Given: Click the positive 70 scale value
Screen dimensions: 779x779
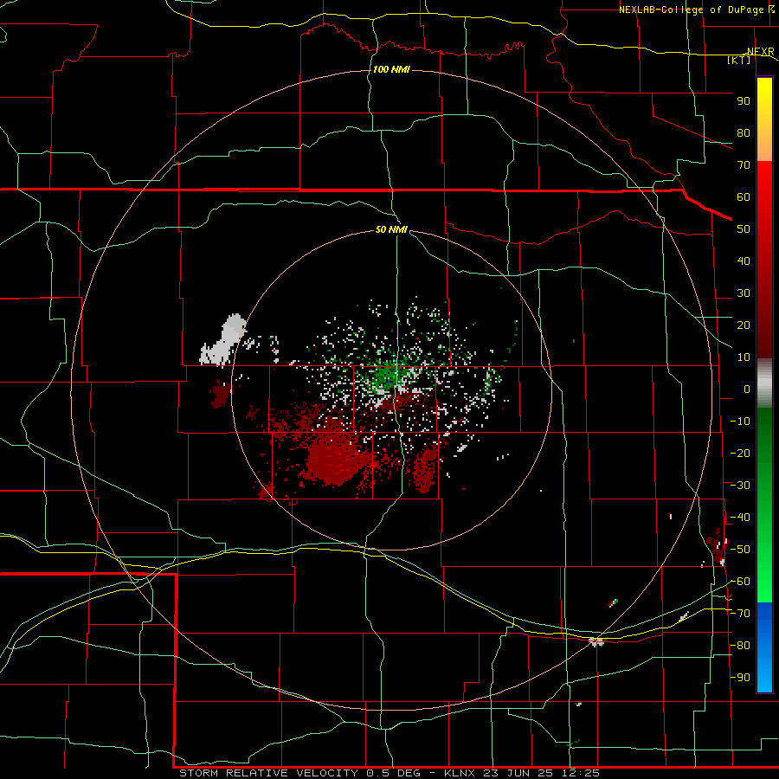Looking at the screenshot, I should 744,165.
